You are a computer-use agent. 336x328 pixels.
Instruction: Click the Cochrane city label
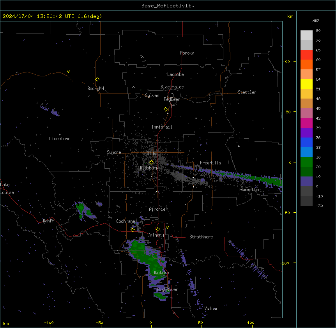[x=126, y=221]
